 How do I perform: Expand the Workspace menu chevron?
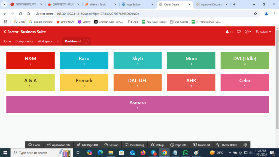point(58,41)
